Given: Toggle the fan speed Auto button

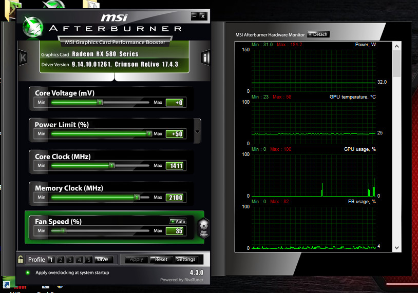Looking at the screenshot, I should click(x=177, y=221).
